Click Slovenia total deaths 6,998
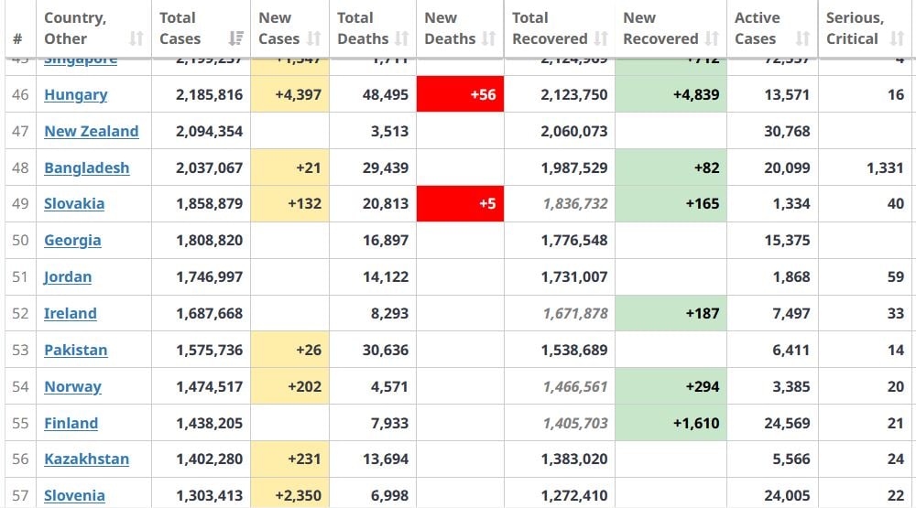This screenshot has height=508, width=916. [389, 496]
